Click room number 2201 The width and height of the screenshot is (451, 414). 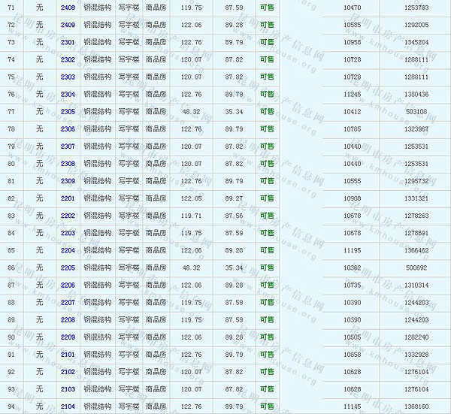coord(68,198)
